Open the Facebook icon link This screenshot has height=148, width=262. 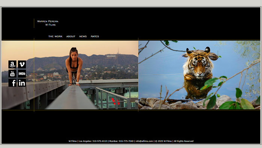click(x=12, y=83)
